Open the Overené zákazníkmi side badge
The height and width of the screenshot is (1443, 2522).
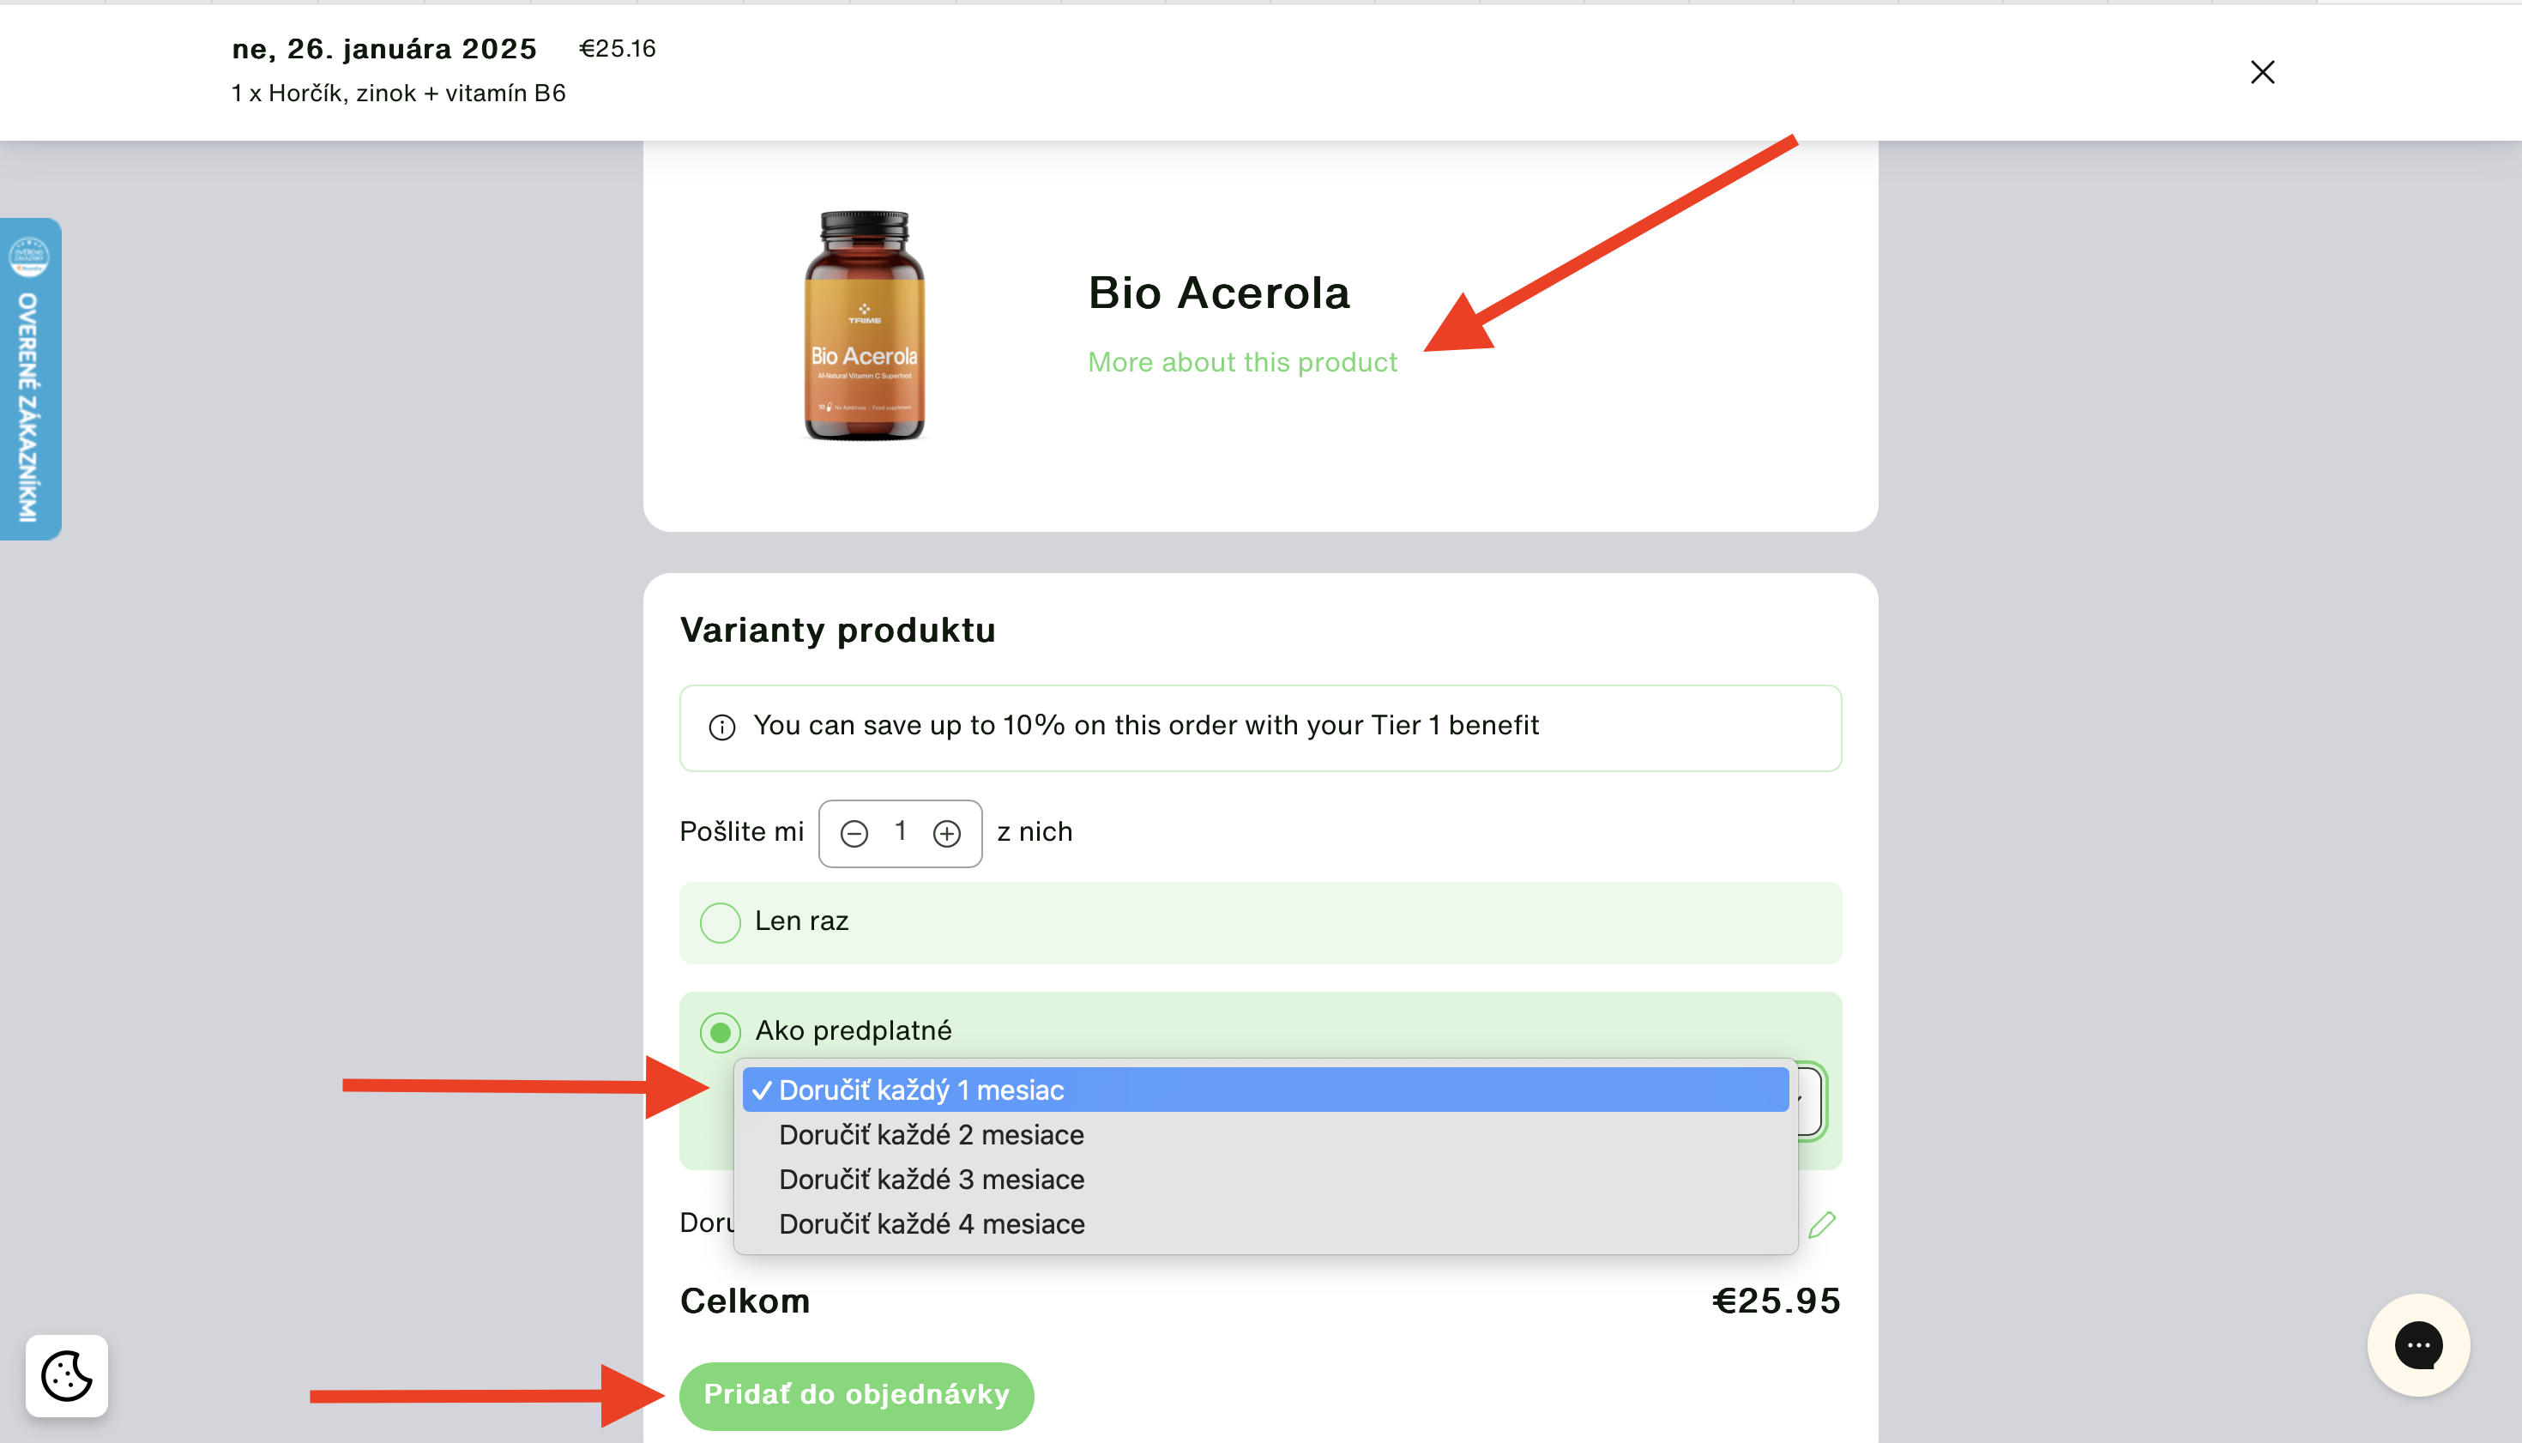31,378
